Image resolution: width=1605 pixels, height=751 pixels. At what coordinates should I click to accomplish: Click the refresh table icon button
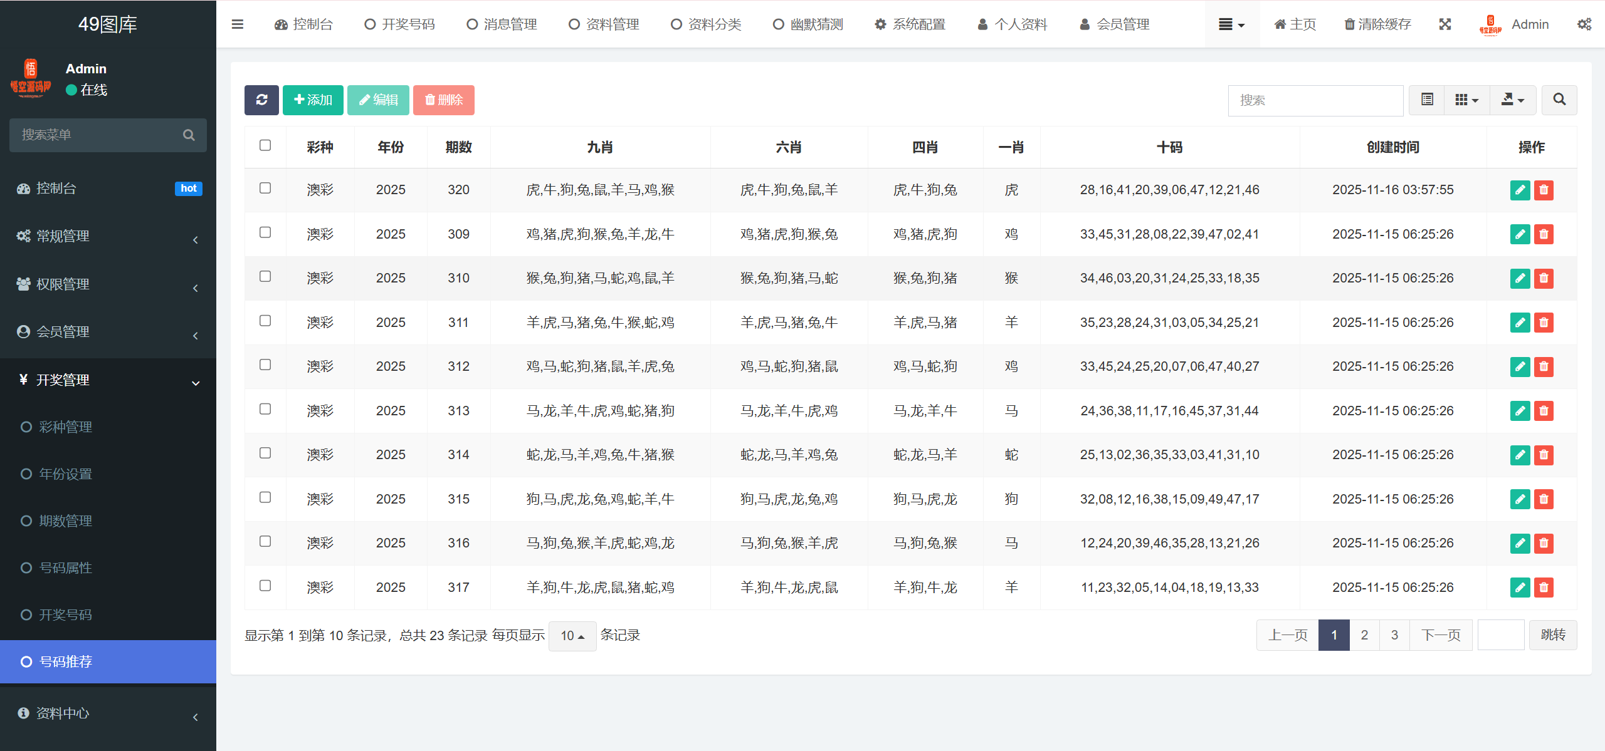click(x=261, y=100)
